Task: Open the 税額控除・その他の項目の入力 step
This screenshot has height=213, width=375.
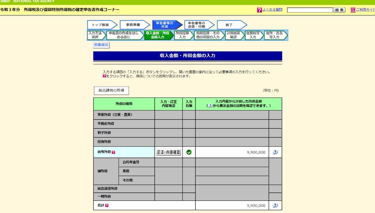Action: 208,35
